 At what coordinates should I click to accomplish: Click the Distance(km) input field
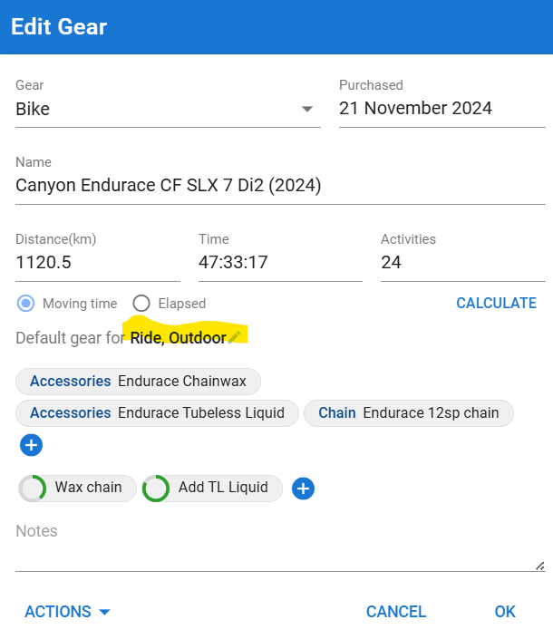[98, 263]
